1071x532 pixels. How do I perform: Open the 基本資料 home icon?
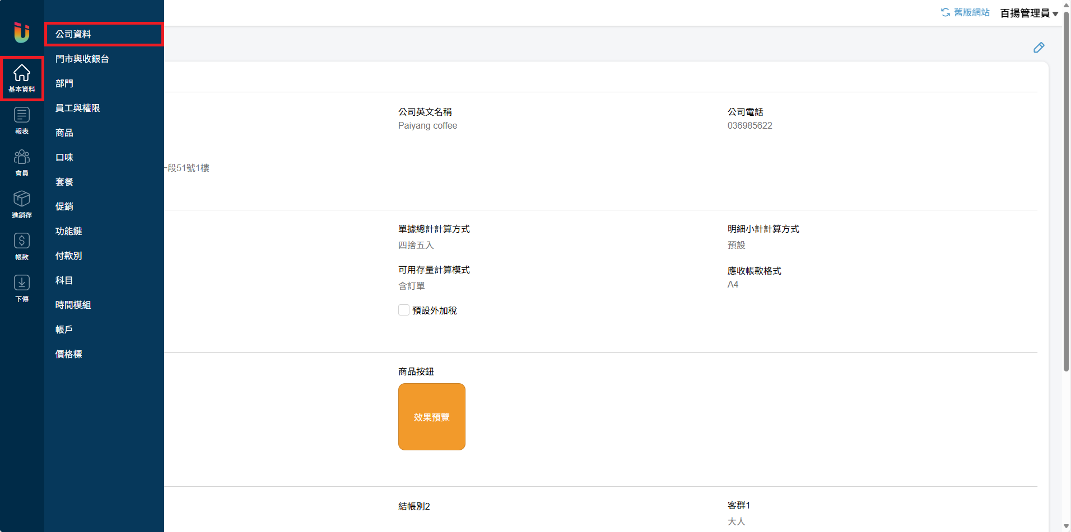point(22,78)
